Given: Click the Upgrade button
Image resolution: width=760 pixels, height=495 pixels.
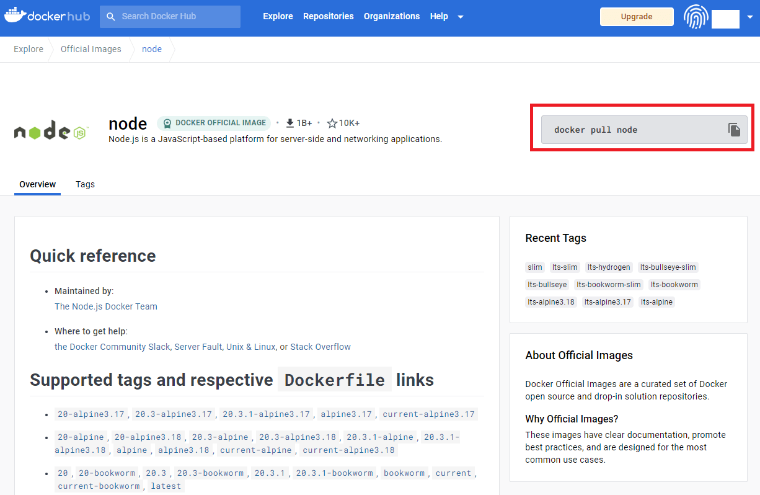Looking at the screenshot, I should pos(637,17).
